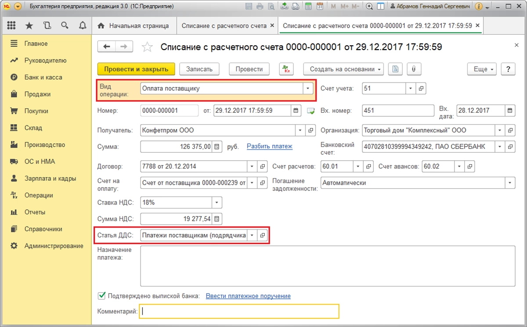
Task: Expand Получатель dropdown arrow
Action: [x=301, y=130]
